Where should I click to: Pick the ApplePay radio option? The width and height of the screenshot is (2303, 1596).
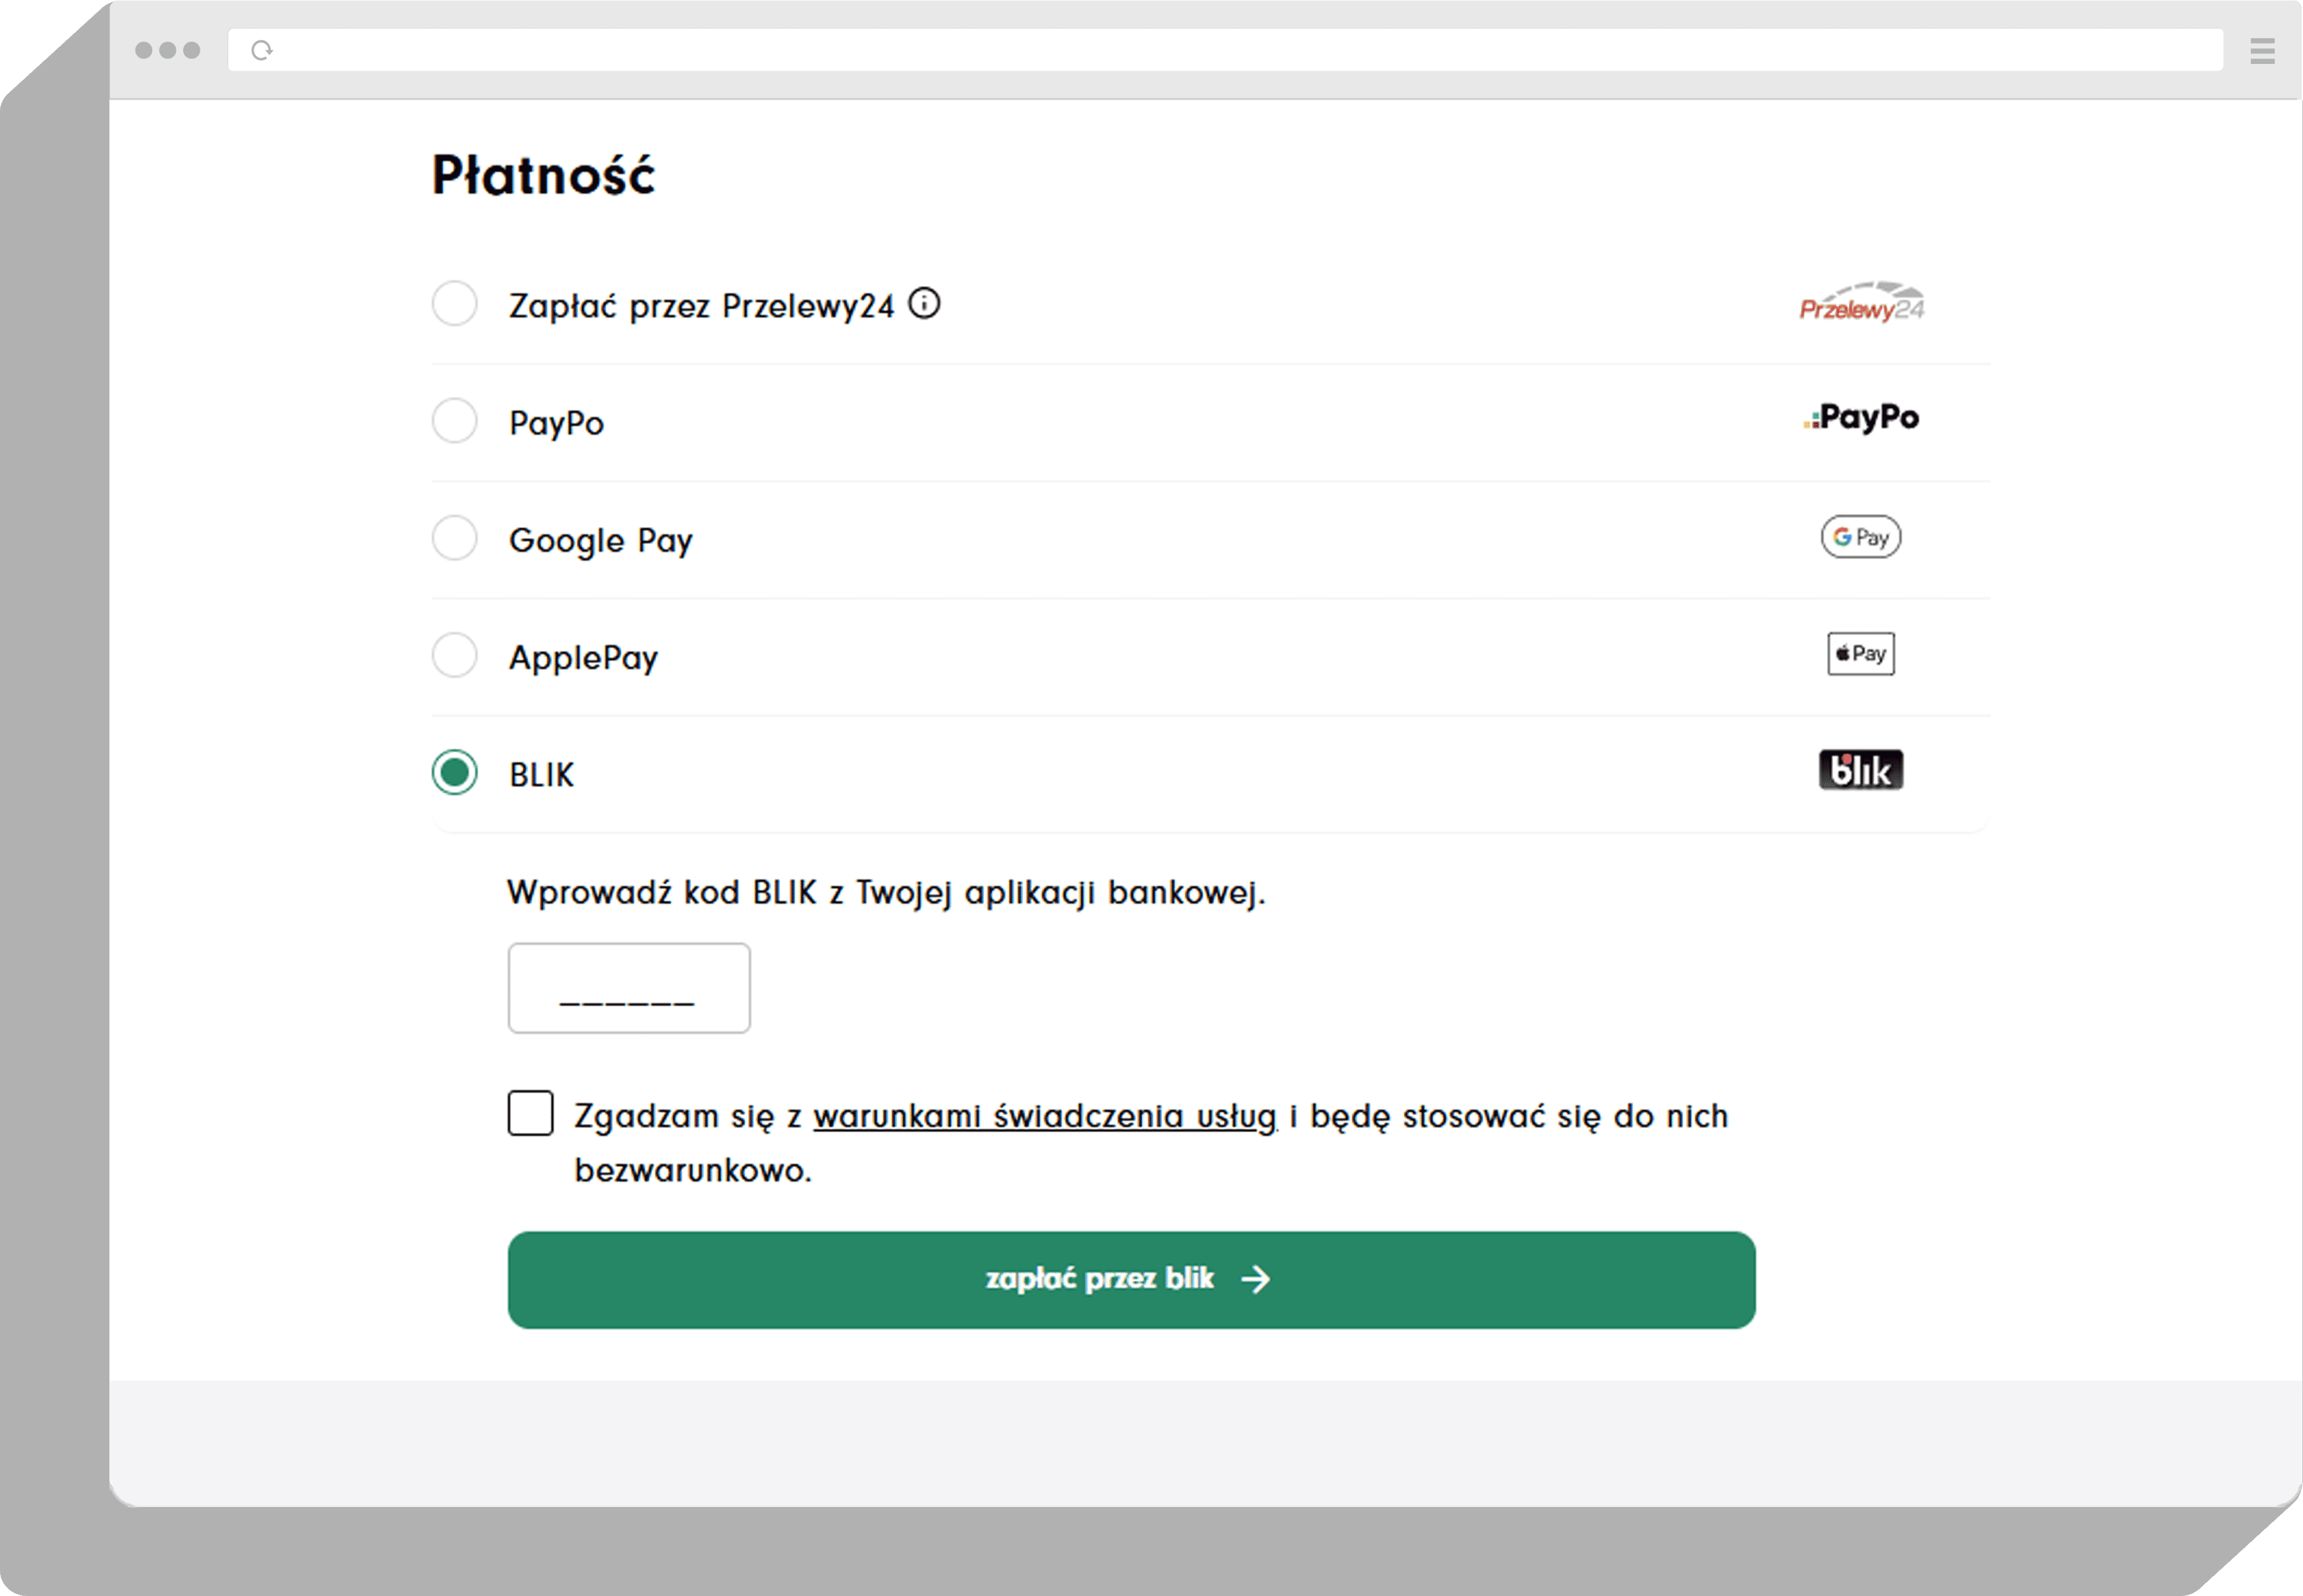click(x=455, y=655)
